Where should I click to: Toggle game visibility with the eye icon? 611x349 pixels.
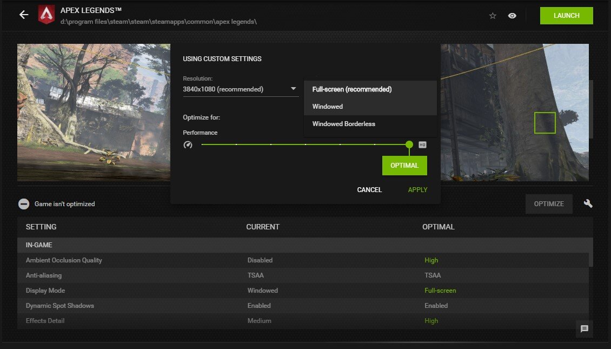click(x=512, y=16)
